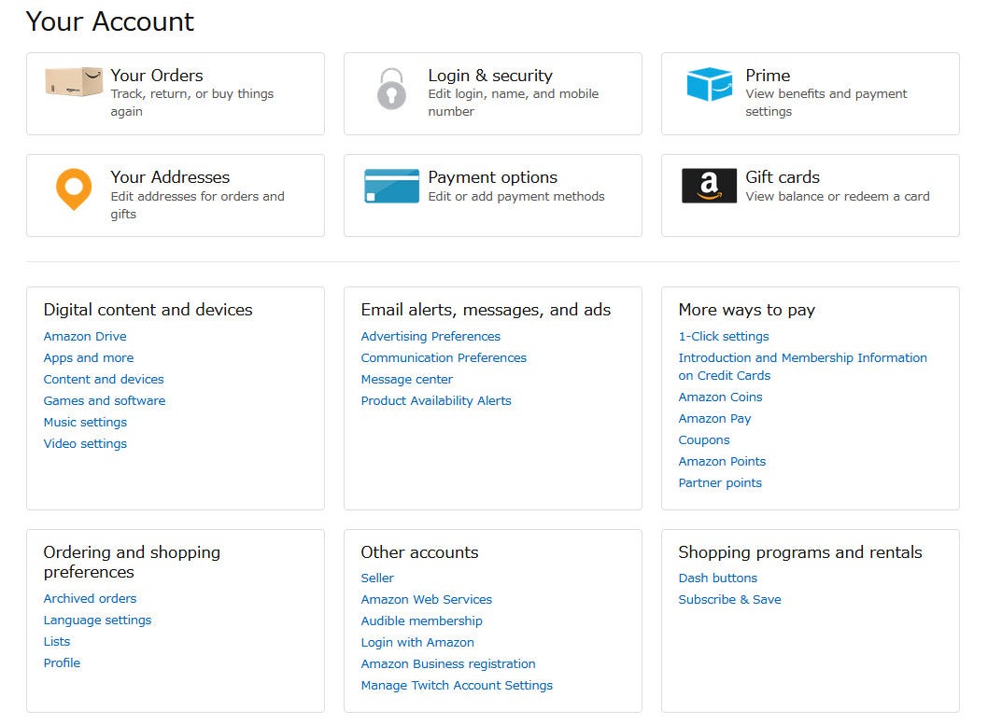
Task: Go to Amazon Coins
Action: click(721, 397)
